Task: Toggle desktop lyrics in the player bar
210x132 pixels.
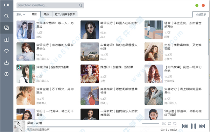Action: pyautogui.click(x=164, y=124)
